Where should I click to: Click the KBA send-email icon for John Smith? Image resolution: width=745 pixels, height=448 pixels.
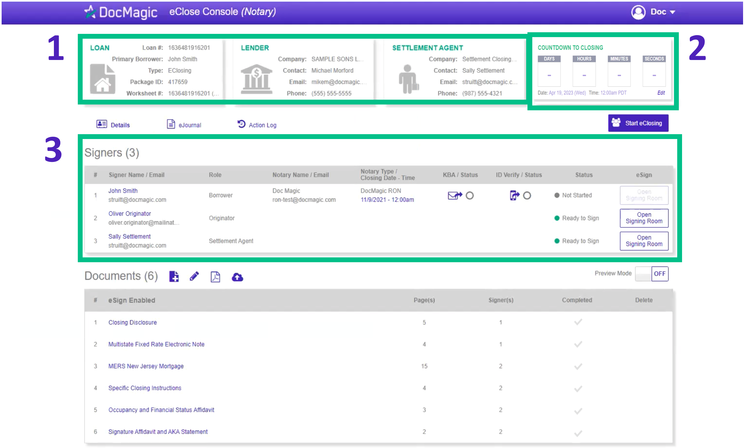[x=455, y=195]
